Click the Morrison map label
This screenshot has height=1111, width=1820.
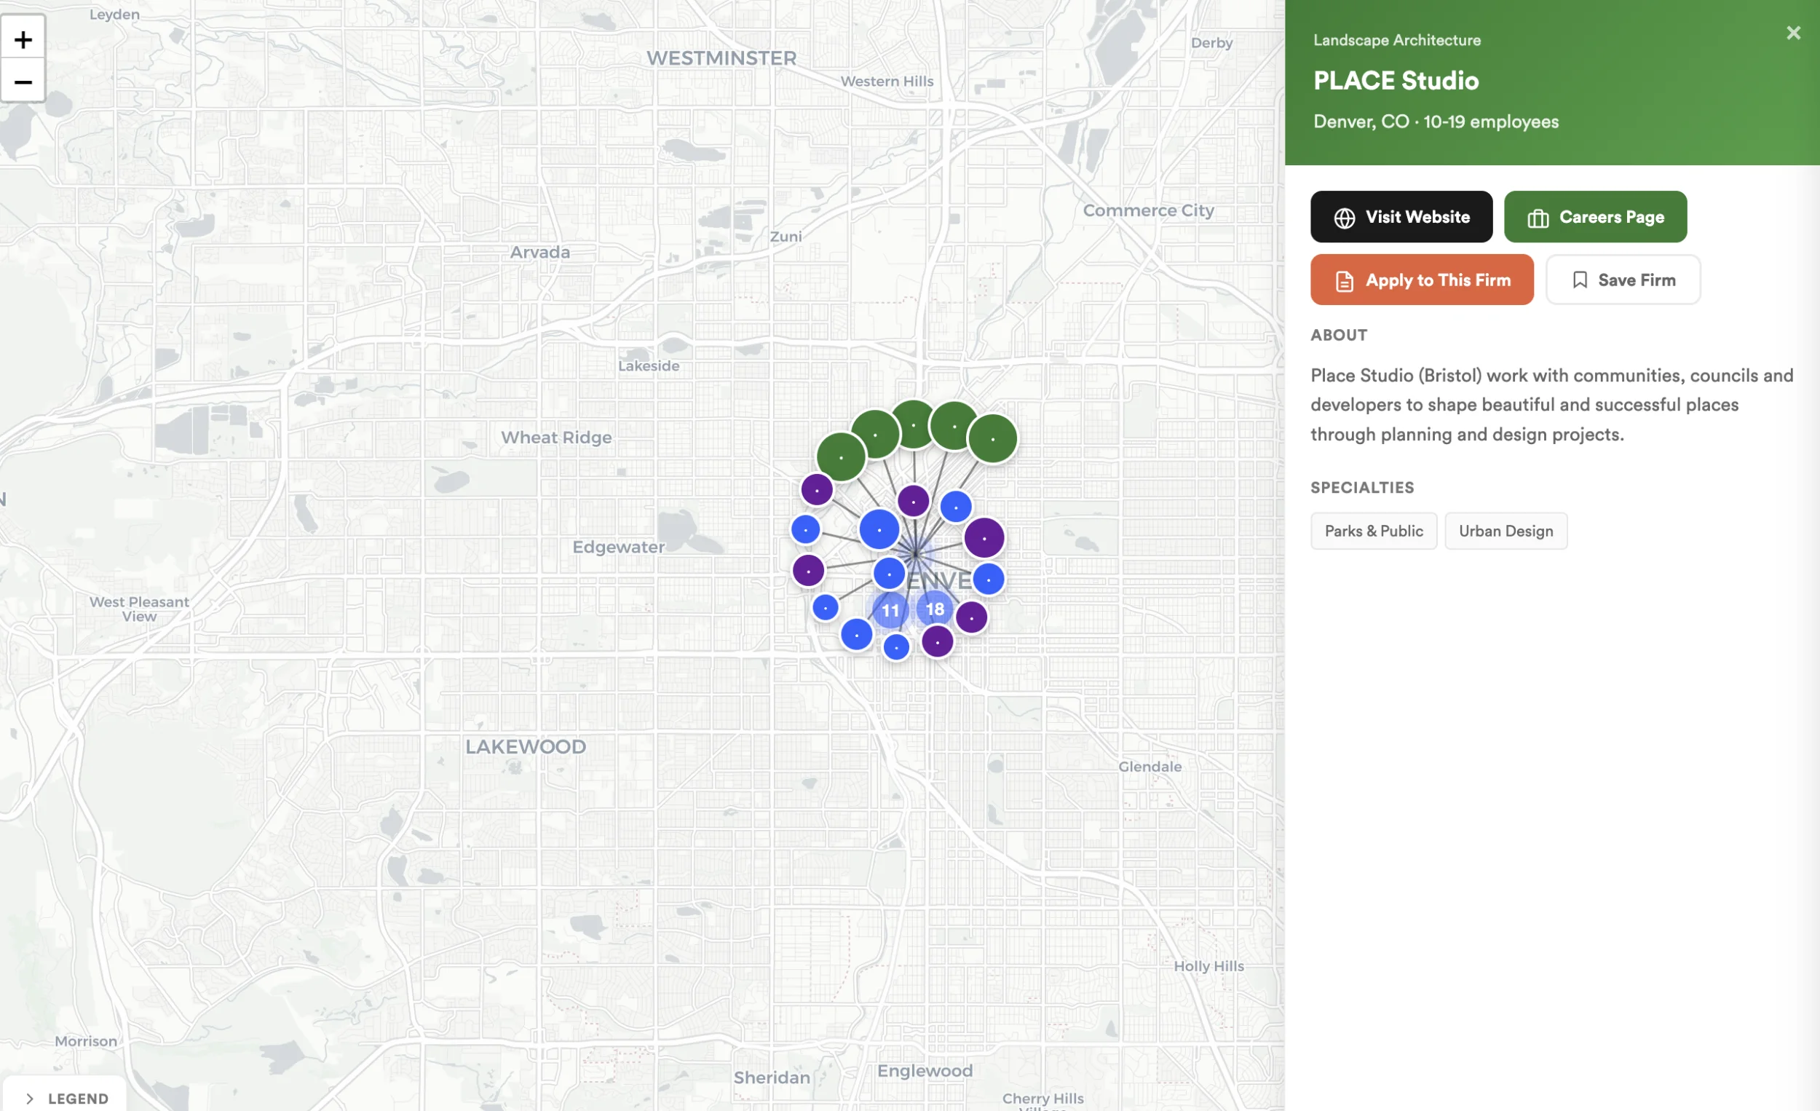pyautogui.click(x=86, y=1041)
